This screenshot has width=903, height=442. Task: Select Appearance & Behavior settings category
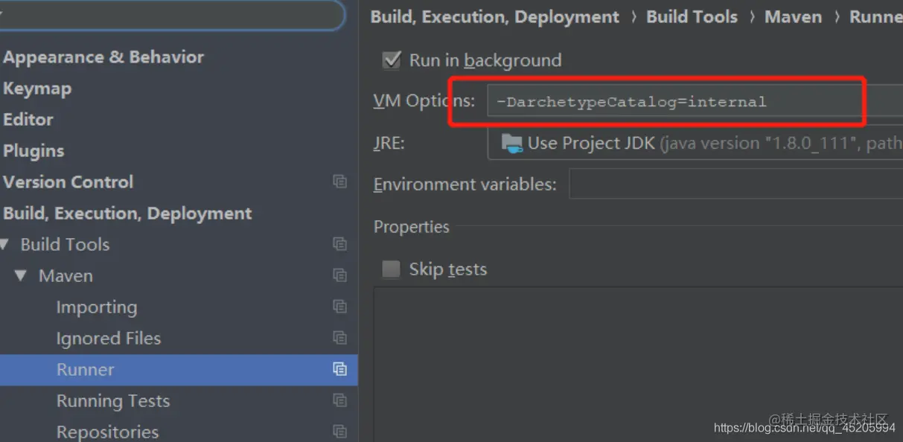103,57
